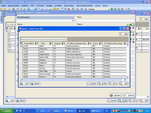Click the sum icon on Drzava column
Viewport: 151px width, 113px height.
coord(100,43)
